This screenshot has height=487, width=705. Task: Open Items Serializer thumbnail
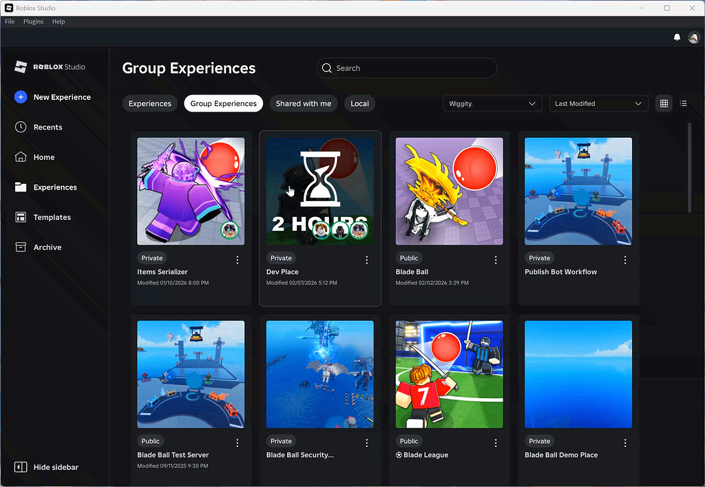tap(191, 191)
